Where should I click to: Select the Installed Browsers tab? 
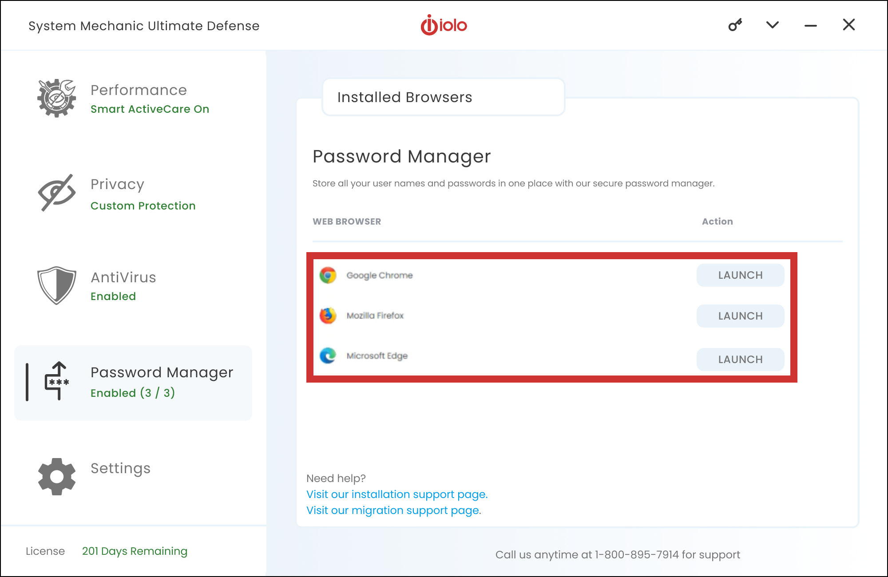click(444, 97)
